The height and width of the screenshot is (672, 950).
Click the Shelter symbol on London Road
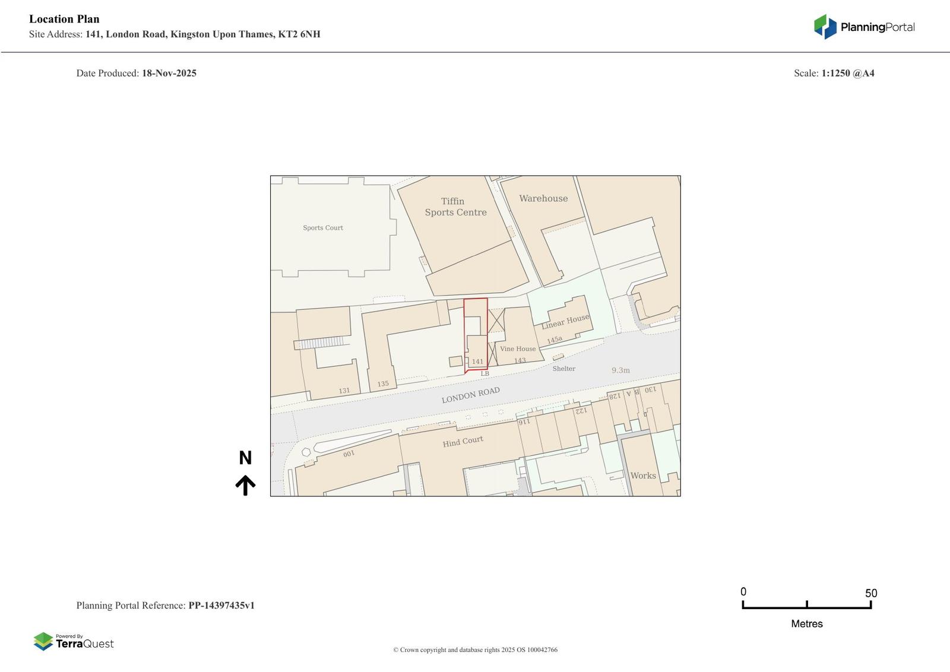pos(558,357)
